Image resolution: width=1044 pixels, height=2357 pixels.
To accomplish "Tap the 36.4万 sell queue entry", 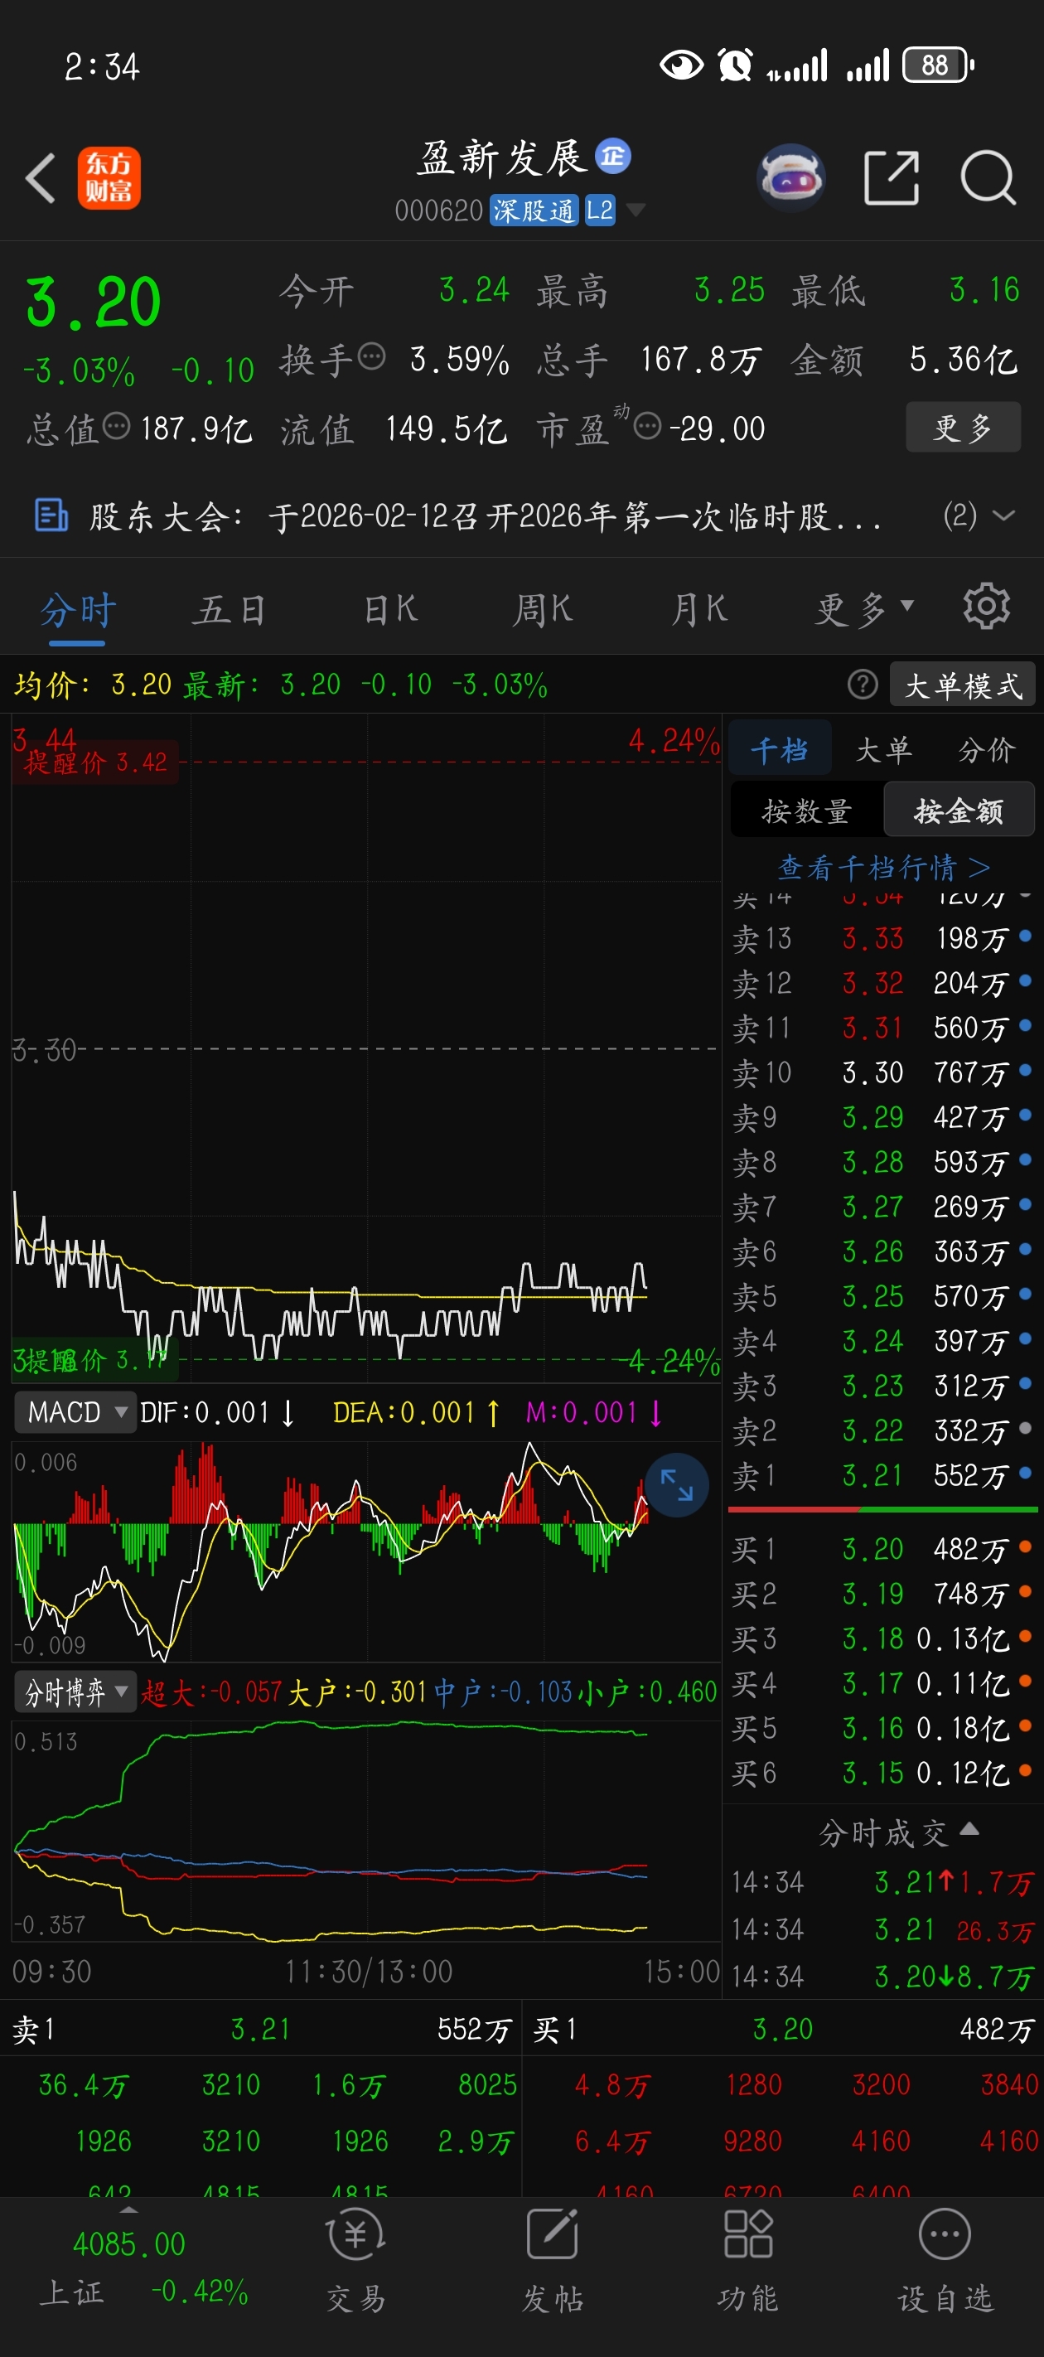I will 83,2085.
